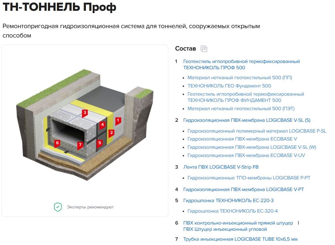Click the copy icon next to Состав
The height and width of the screenshot is (245, 335).
pyautogui.click(x=204, y=49)
